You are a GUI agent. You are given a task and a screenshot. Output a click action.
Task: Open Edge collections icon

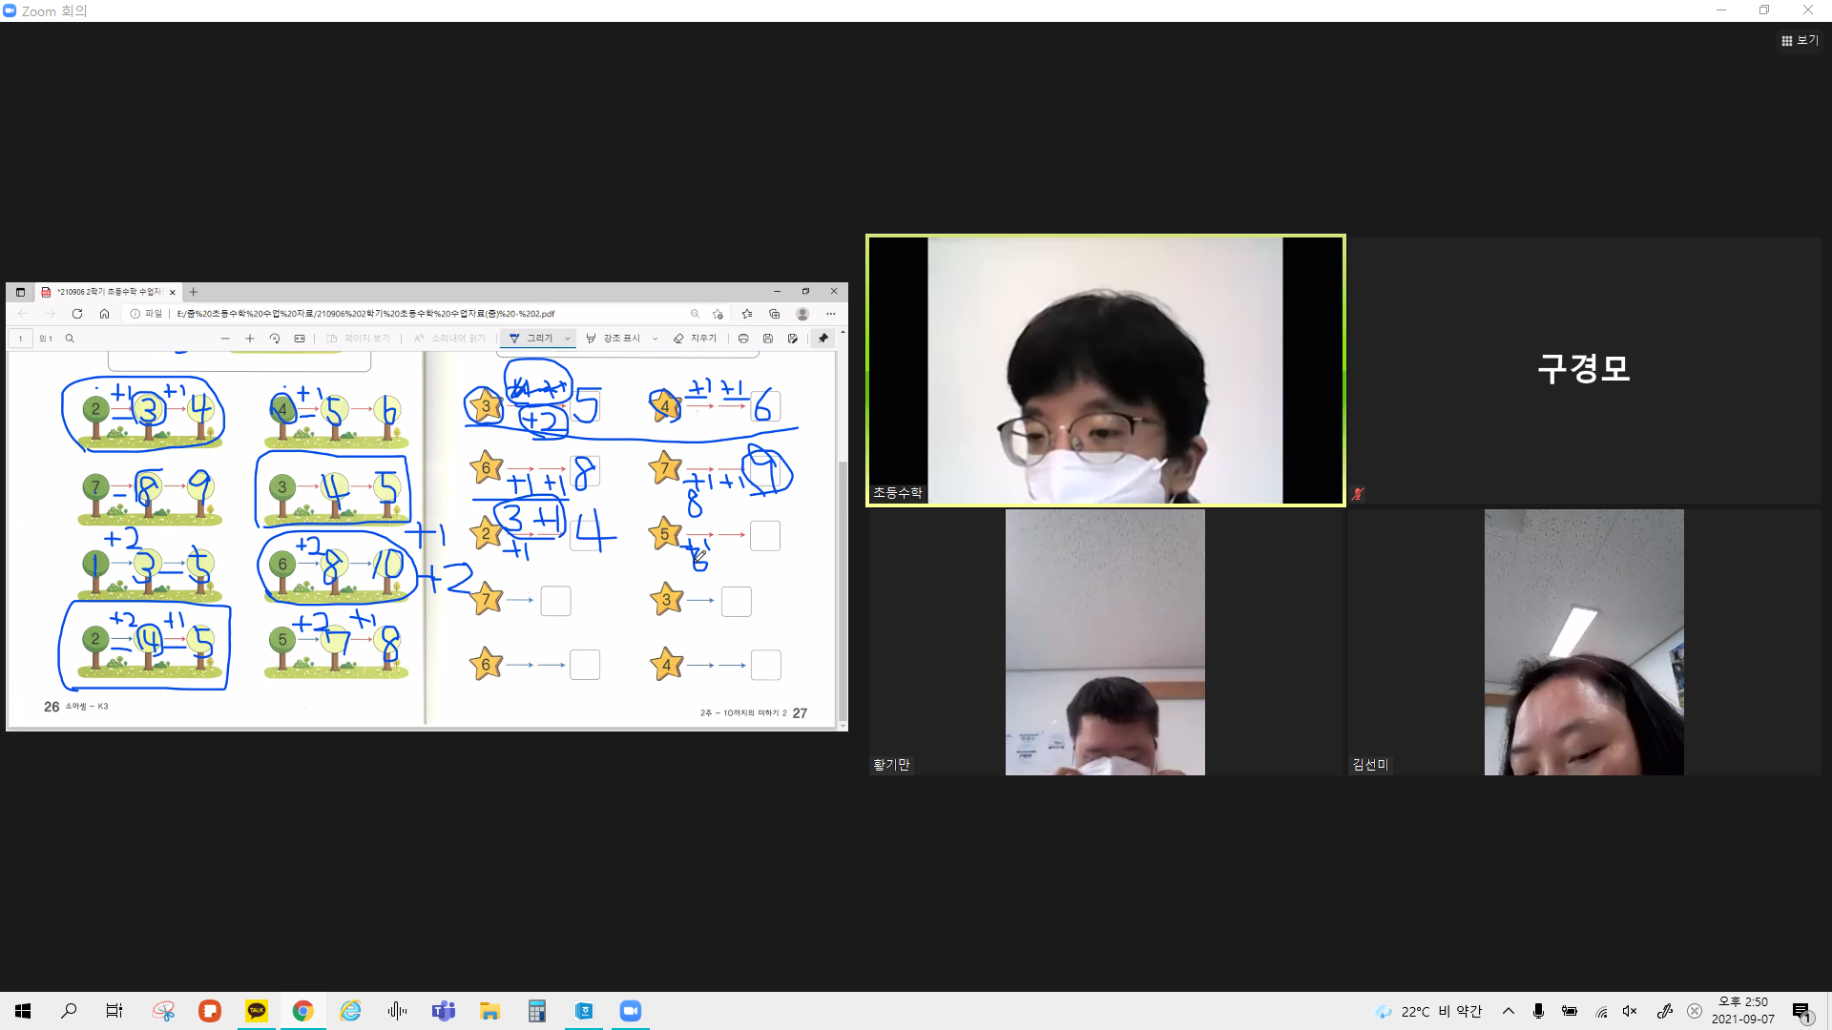775,314
